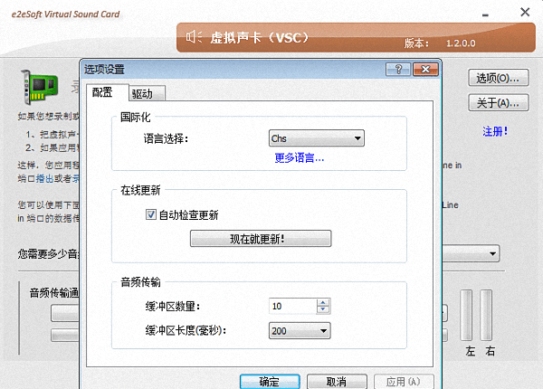Minimize the Virtual Sound Card window
This screenshot has height=389, width=543.
pos(485,14)
